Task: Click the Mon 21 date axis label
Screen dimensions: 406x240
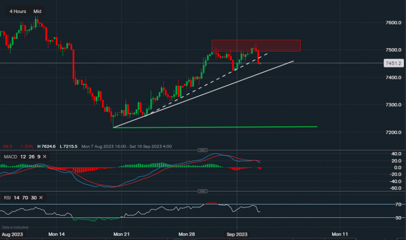Action: point(122,234)
